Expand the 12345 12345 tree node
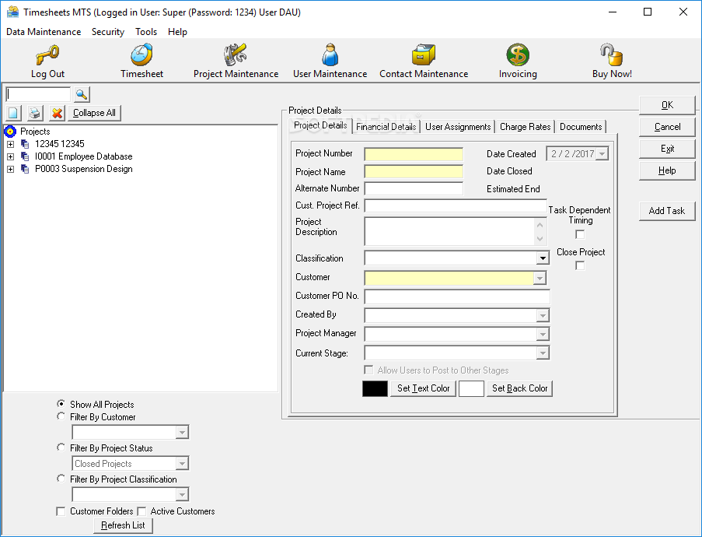The width and height of the screenshot is (702, 537). (x=10, y=144)
